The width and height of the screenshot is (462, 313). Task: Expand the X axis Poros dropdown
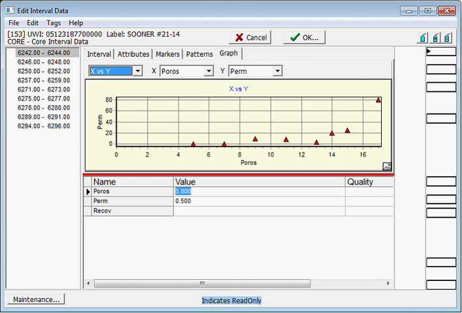209,70
